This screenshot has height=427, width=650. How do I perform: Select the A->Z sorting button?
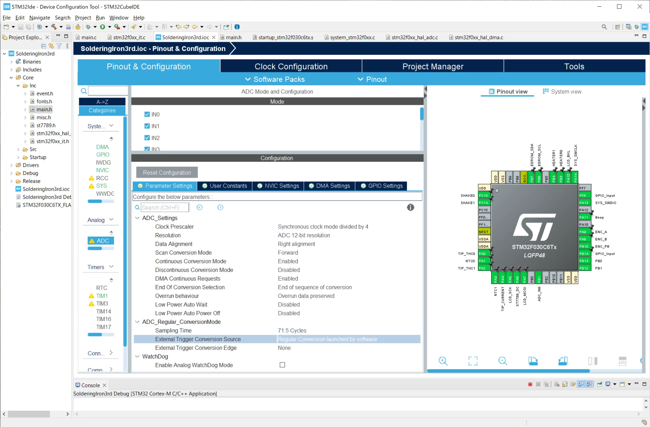[102, 102]
